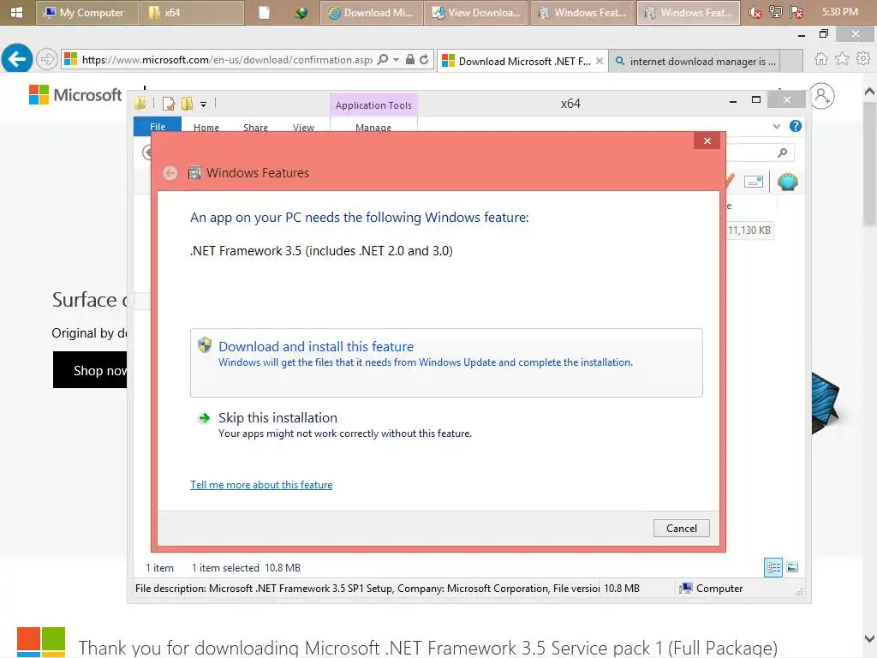Open the Share ribbon tab in x64 Explorer

tap(255, 127)
